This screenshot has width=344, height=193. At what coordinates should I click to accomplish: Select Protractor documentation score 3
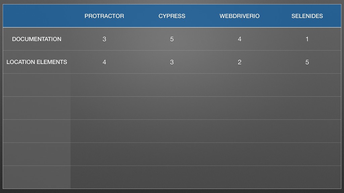pos(104,39)
